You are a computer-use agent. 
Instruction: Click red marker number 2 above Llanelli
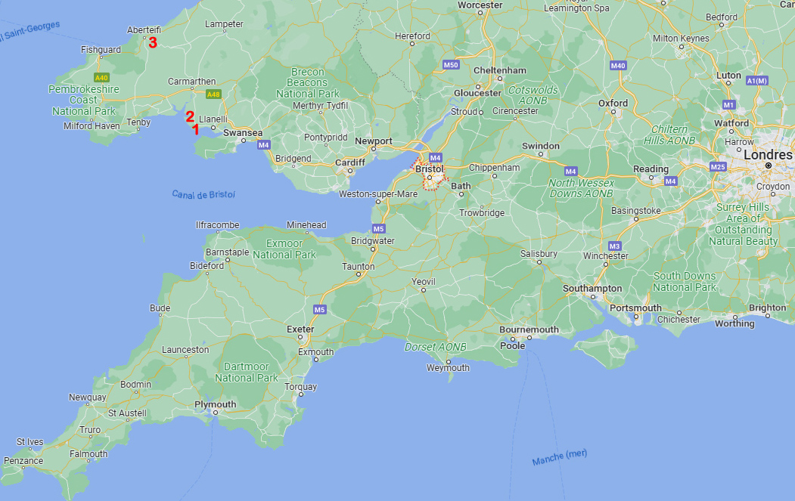pos(190,117)
